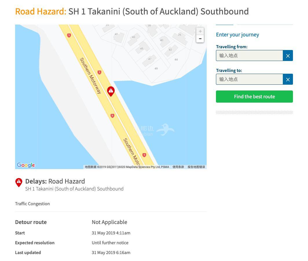This screenshot has width=308, height=261.
Task: Click house number 49 on the map
Action: coord(156,69)
